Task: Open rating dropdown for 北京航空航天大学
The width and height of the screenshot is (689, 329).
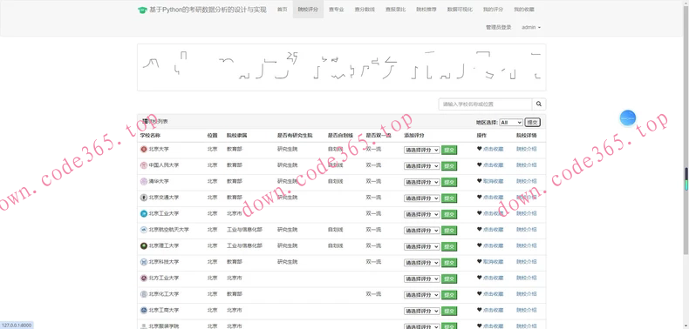Action: (x=422, y=231)
